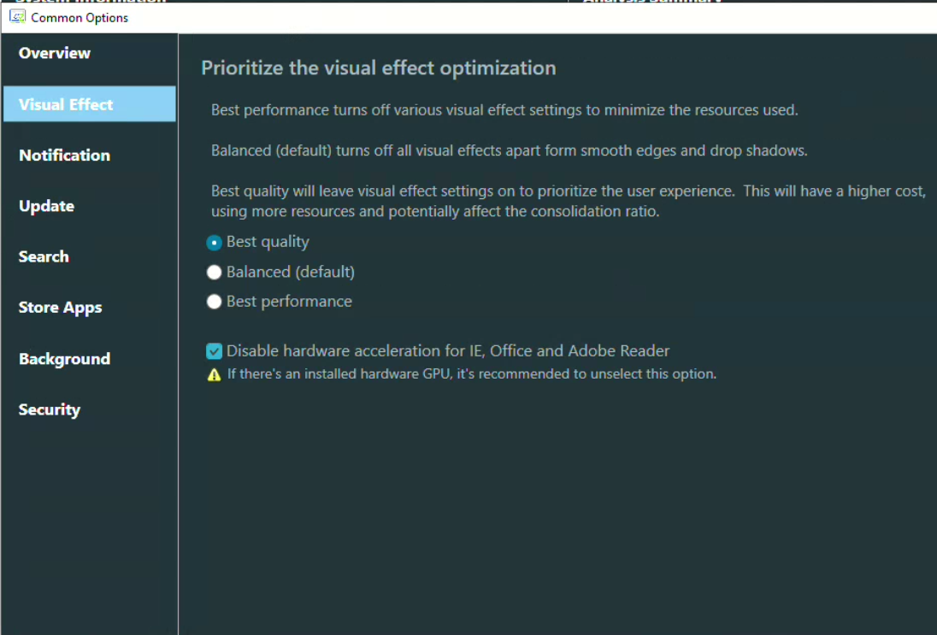Click the consolidation ratio description paragraph
The height and width of the screenshot is (635, 937).
[568, 201]
